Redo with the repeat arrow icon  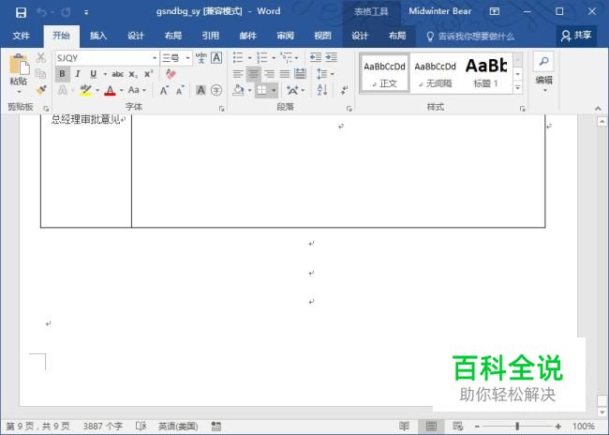[66, 12]
